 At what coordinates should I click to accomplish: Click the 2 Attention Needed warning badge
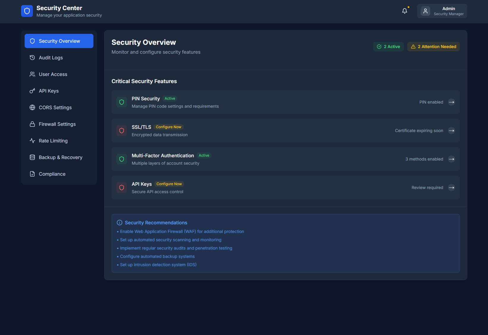pyautogui.click(x=433, y=47)
